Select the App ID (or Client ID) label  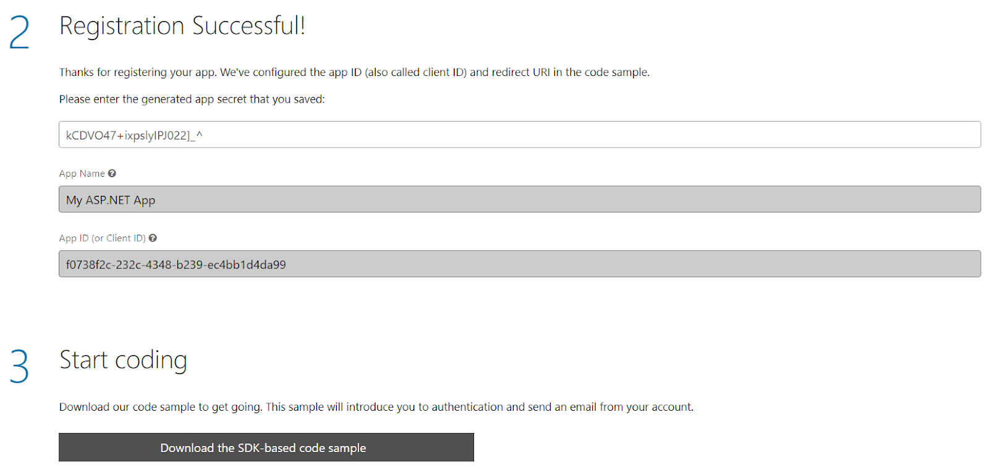coord(101,238)
